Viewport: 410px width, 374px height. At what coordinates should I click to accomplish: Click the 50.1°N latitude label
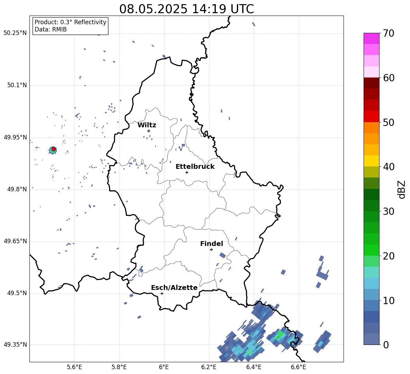pos(17,85)
